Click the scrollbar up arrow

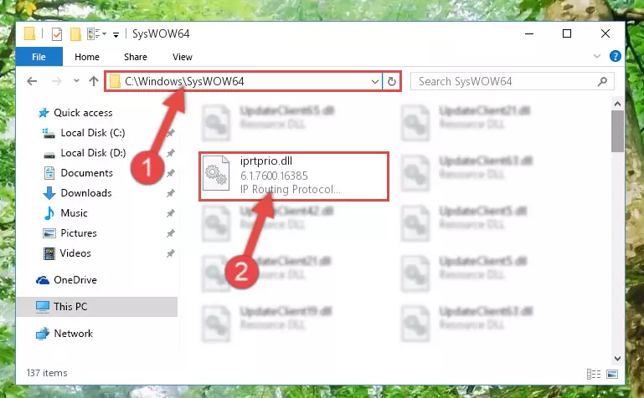tap(617, 104)
